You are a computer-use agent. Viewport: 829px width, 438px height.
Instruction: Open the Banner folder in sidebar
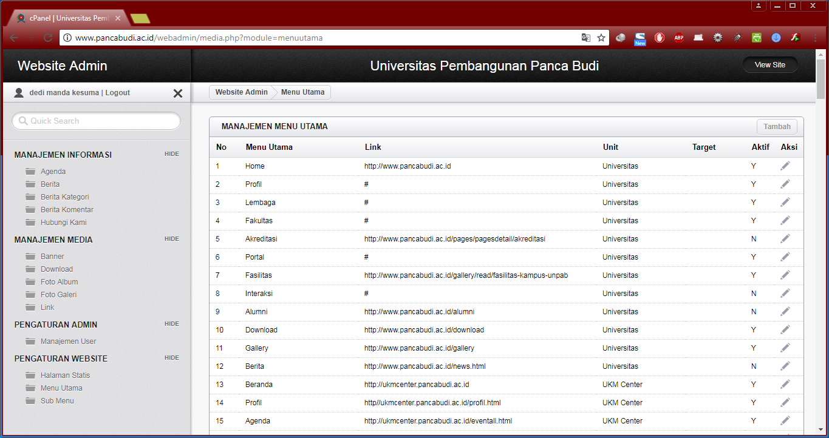tap(52, 257)
